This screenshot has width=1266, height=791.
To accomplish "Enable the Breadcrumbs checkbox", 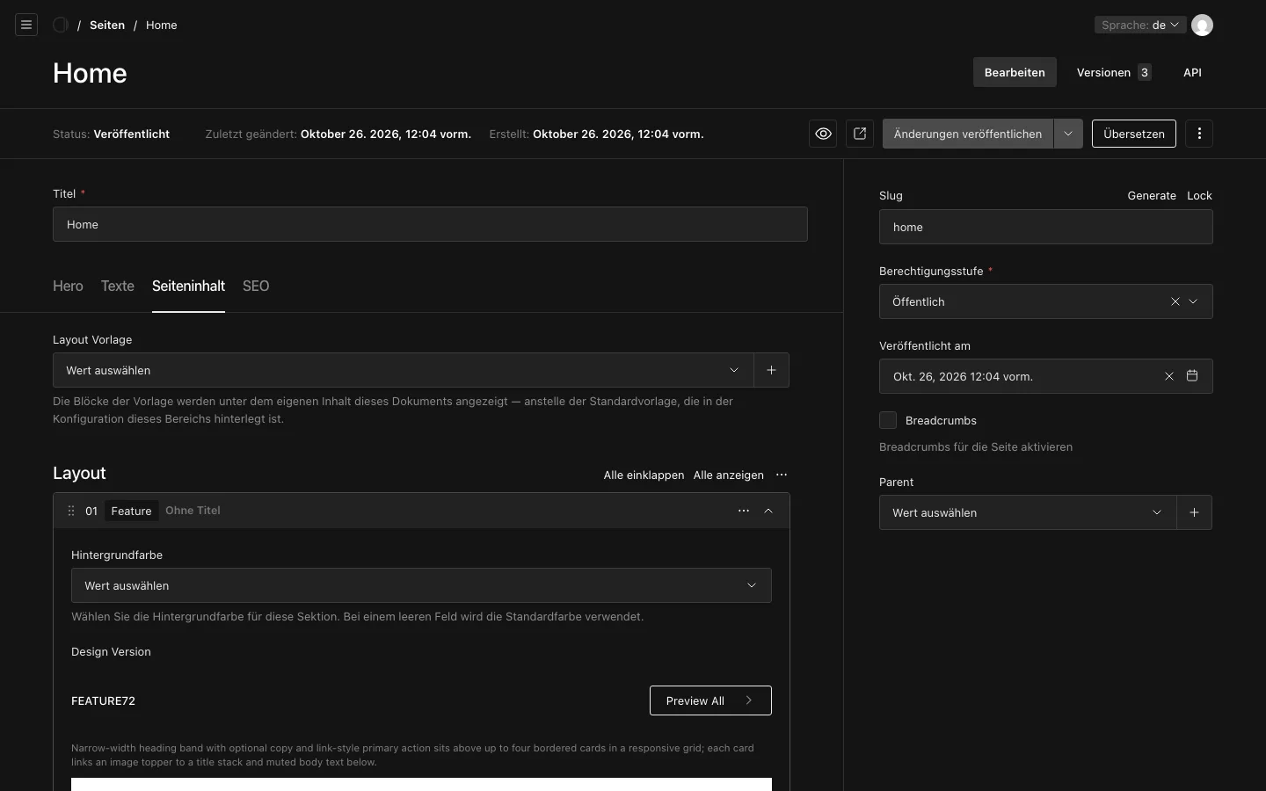I will click(888, 420).
